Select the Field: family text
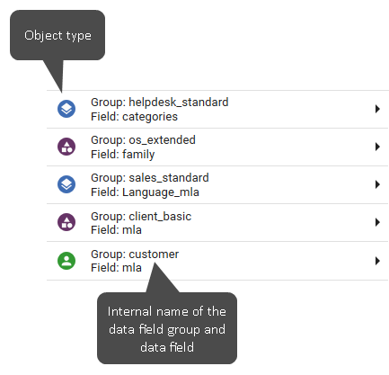389x375 pixels. point(123,155)
